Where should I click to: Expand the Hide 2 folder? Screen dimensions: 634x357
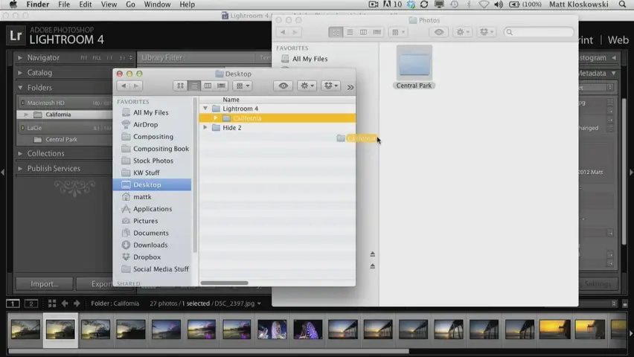pos(205,127)
